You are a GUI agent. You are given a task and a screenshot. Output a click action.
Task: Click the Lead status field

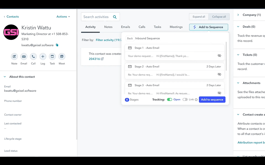tap(11, 151)
